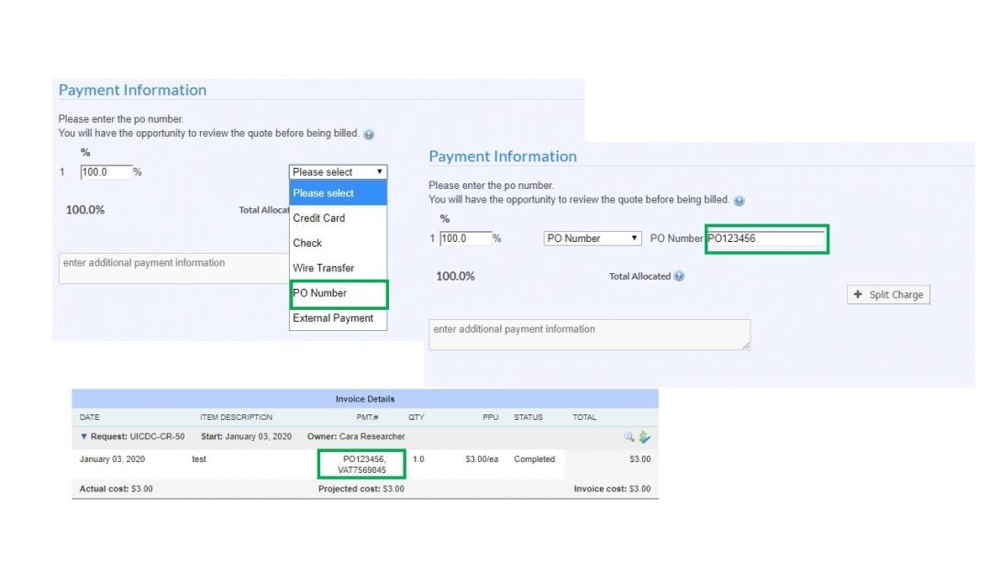Choose Wire Transfer from payment list
The height and width of the screenshot is (562, 1000).
pos(338,268)
